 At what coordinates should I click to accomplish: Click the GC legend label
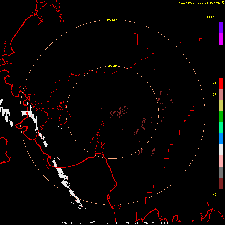click(x=214, y=172)
